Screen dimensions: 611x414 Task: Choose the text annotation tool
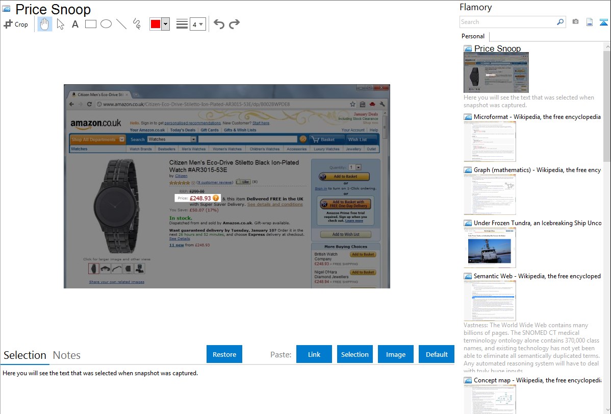coord(75,24)
